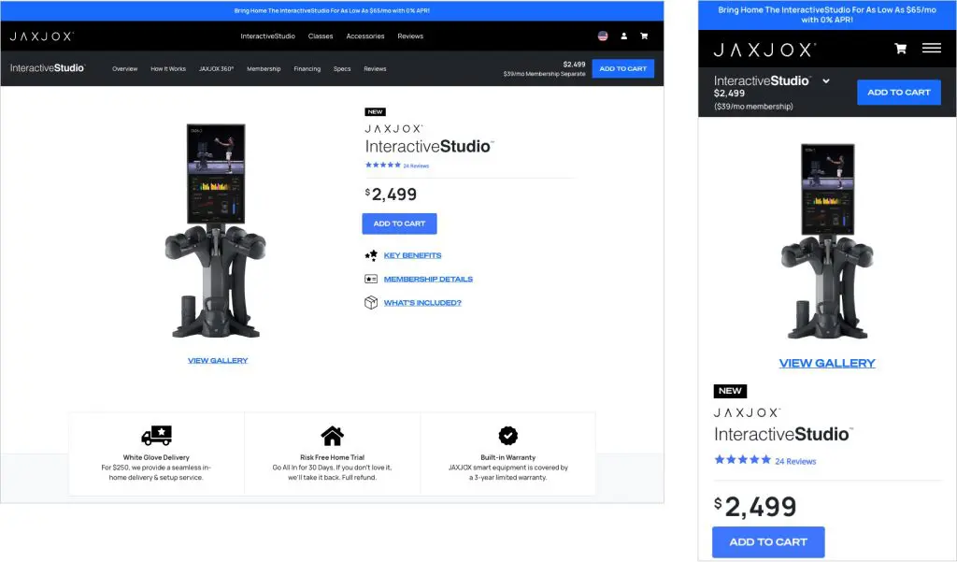This screenshot has height=562, width=957.
Task: Open the Membership Details link
Action: tap(428, 279)
